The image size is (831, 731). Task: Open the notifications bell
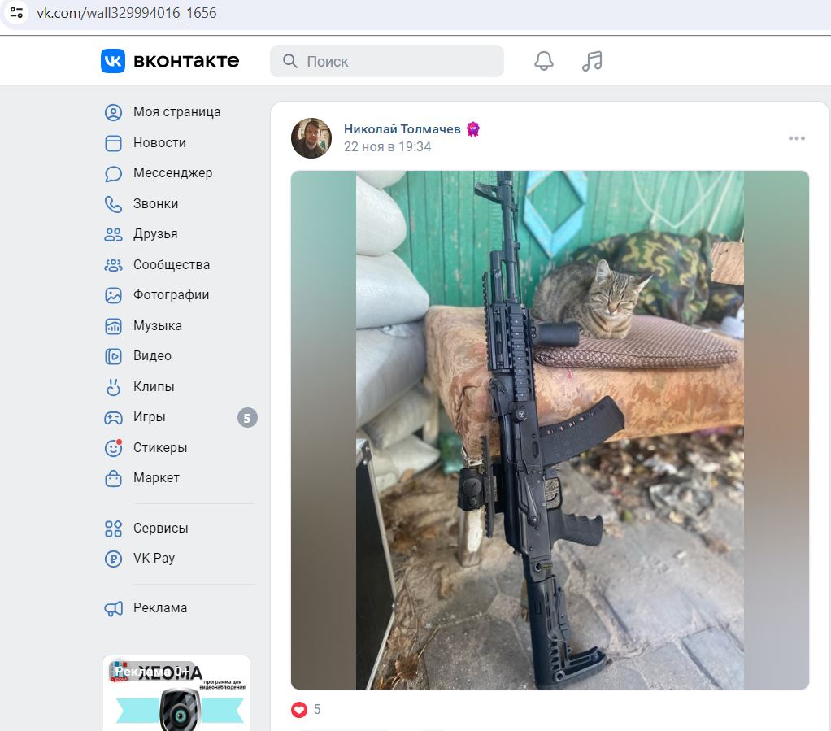click(x=543, y=61)
